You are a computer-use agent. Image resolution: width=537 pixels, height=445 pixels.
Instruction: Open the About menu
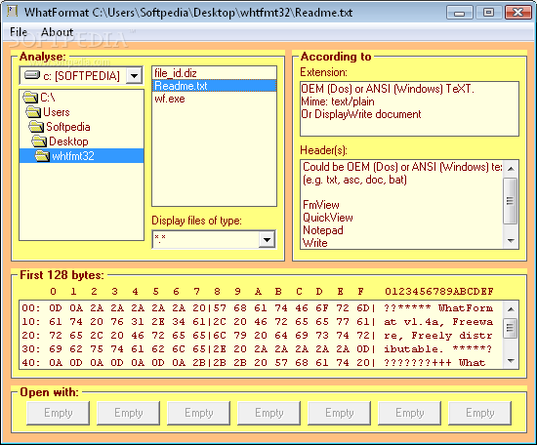pyautogui.click(x=57, y=32)
